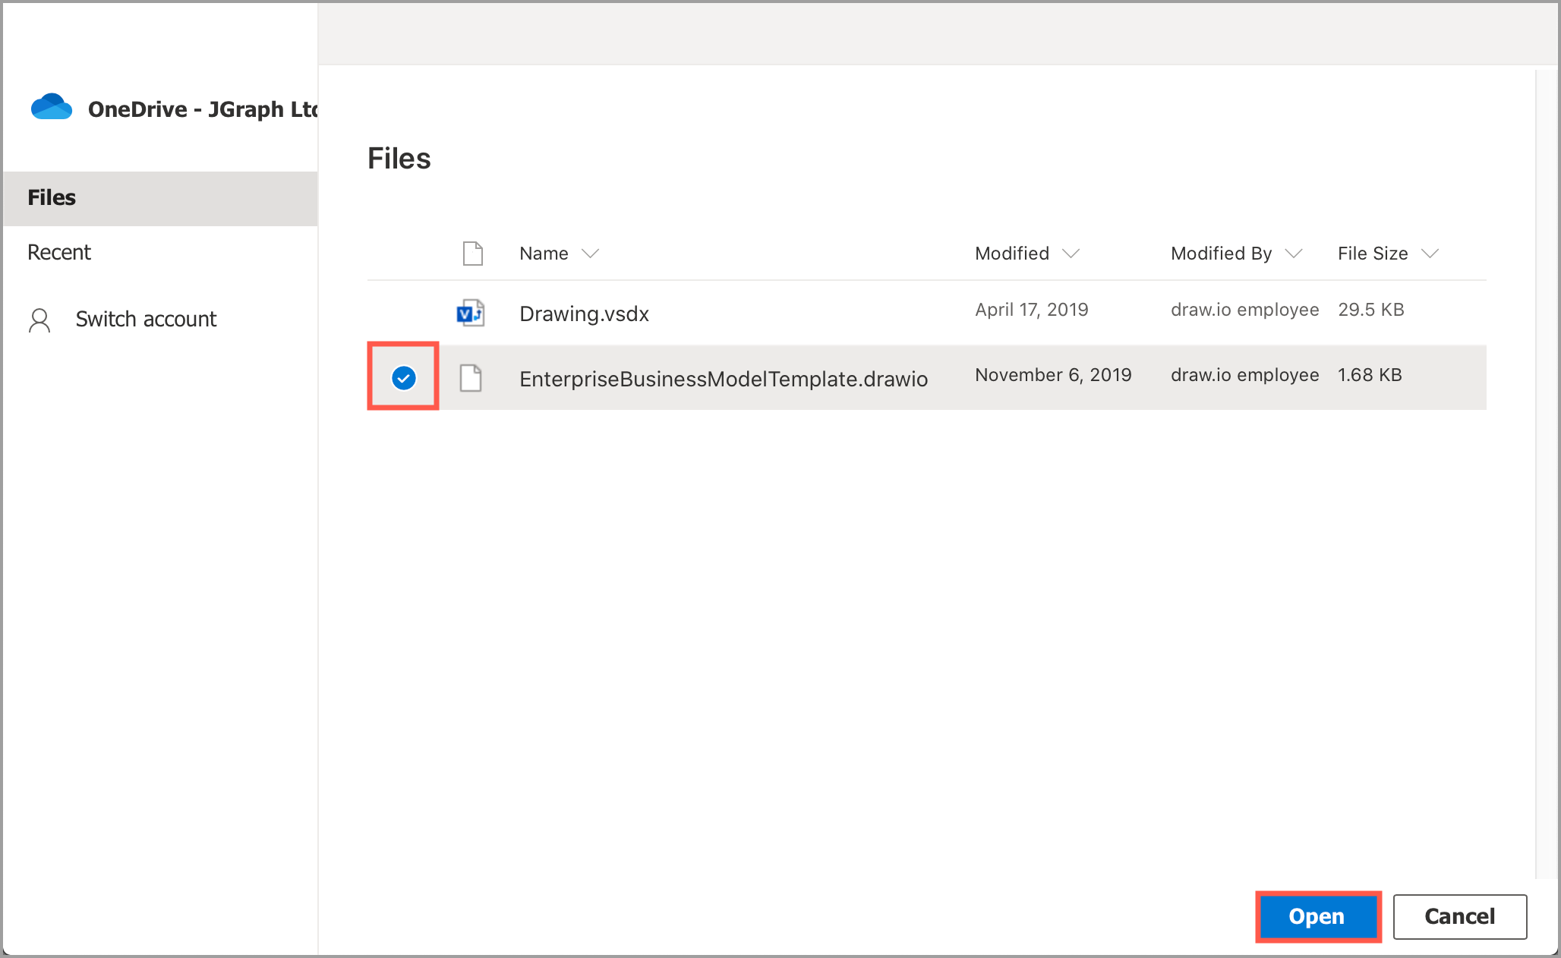This screenshot has width=1561, height=958.
Task: Open the File Size sort dropdown
Action: click(x=1431, y=254)
